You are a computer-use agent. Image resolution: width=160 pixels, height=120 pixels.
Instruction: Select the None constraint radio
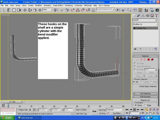[x=136, y=105]
